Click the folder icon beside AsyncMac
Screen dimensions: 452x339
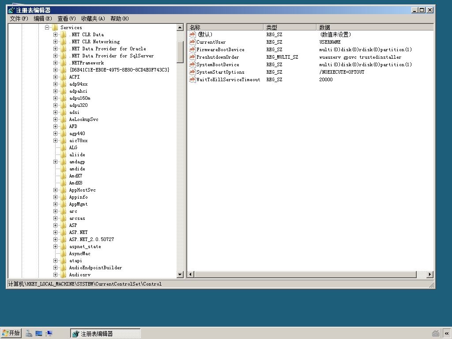[x=64, y=254]
